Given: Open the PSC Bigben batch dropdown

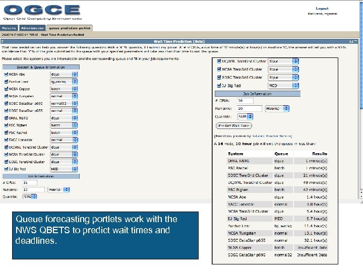Looking at the screenshot, I should (64, 125).
